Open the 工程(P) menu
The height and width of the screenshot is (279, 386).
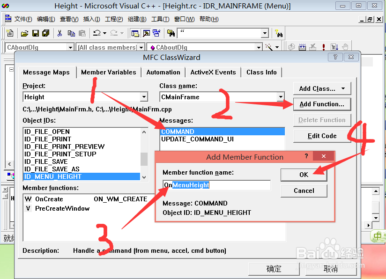coord(114,19)
